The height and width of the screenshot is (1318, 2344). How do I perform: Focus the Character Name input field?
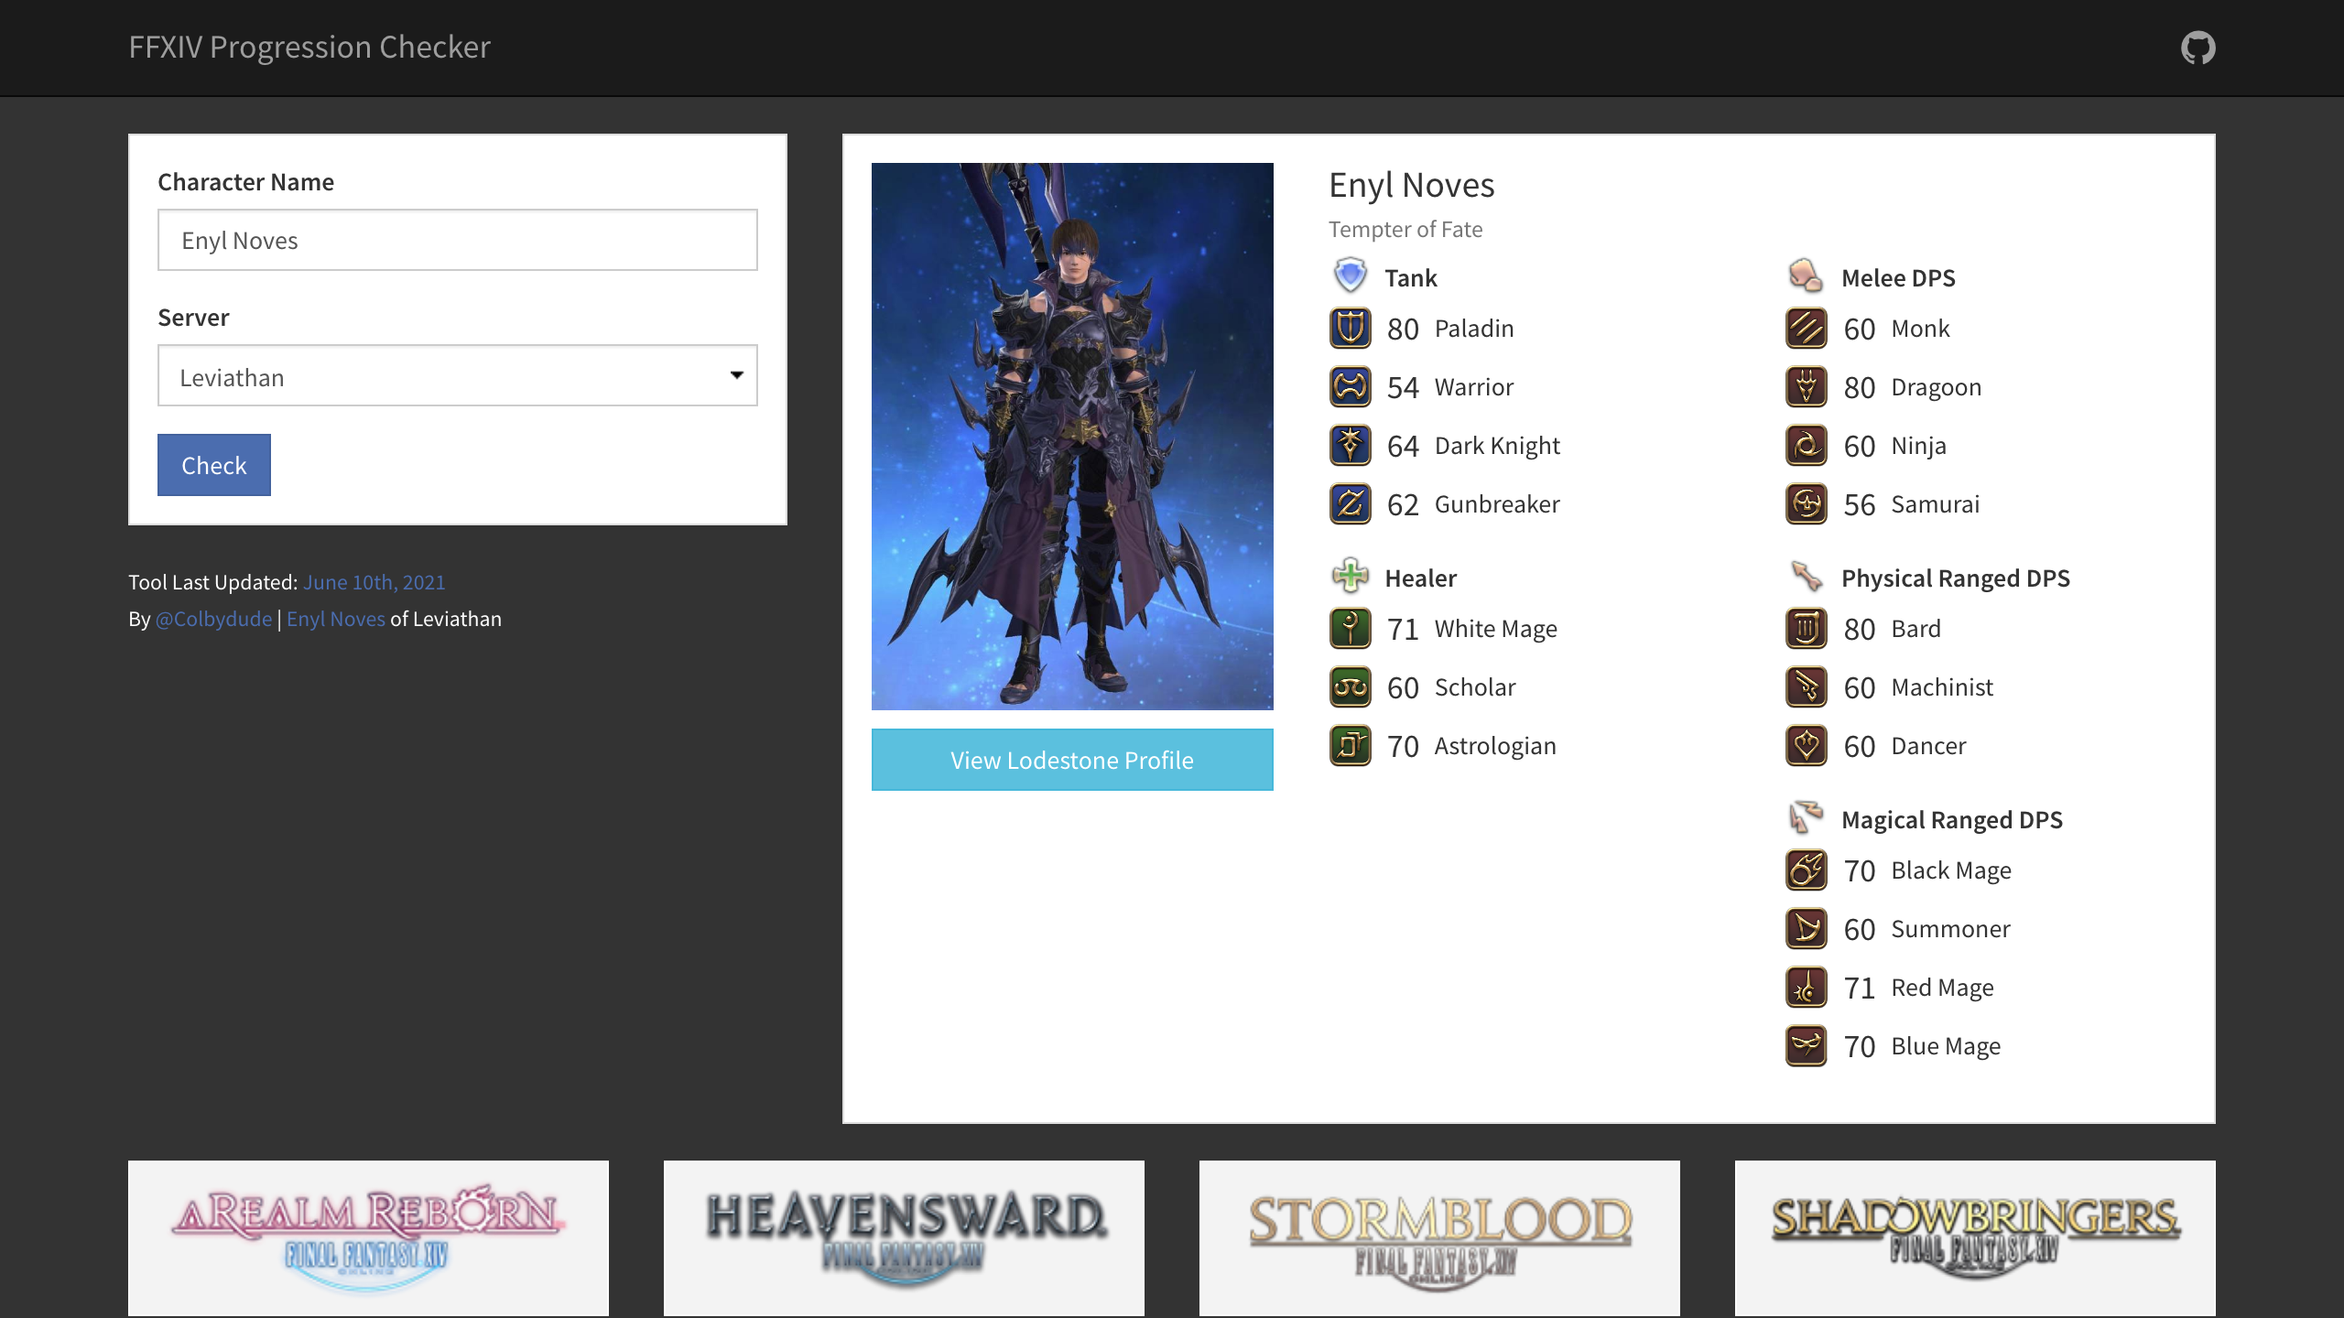tap(458, 240)
